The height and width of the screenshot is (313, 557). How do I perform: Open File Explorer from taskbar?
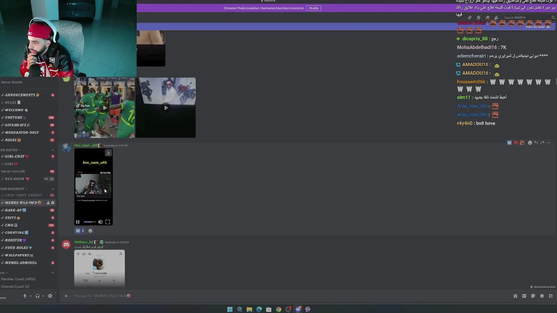[249, 310]
